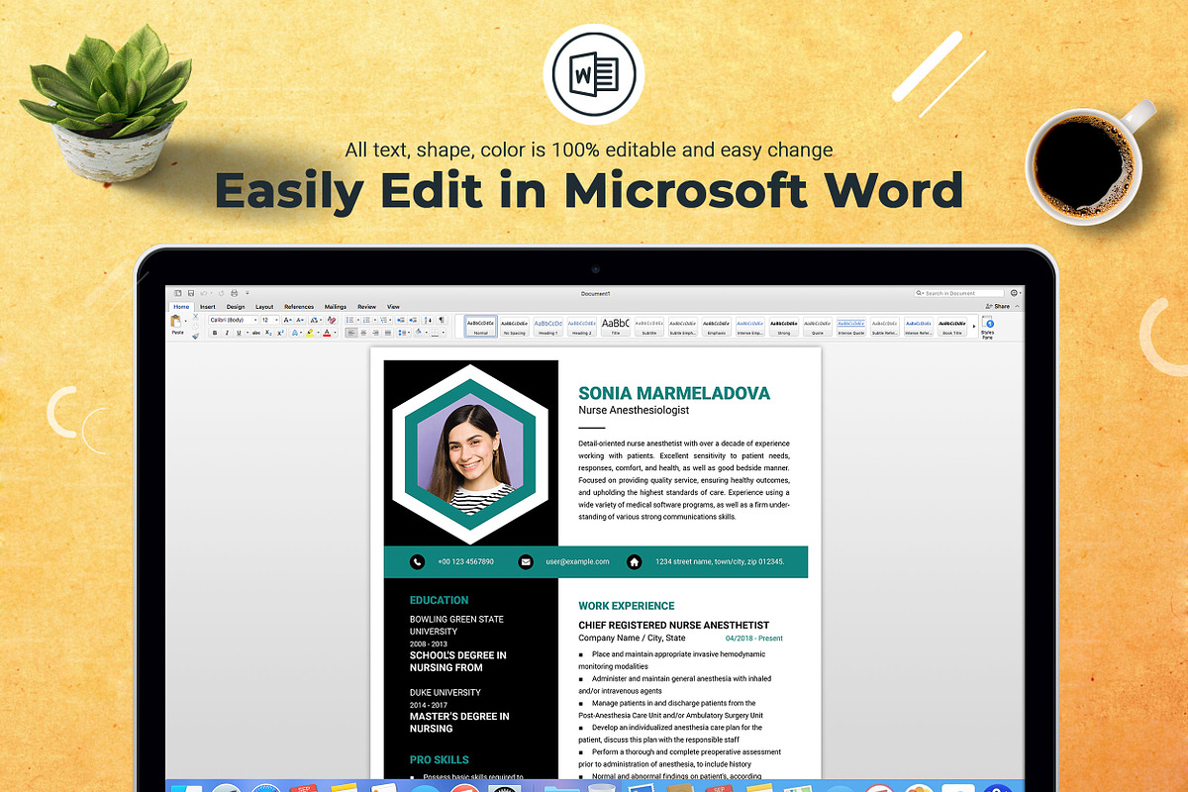Viewport: 1188px width, 792px height.
Task: Toggle Superscript formatting
Action: coord(280,333)
